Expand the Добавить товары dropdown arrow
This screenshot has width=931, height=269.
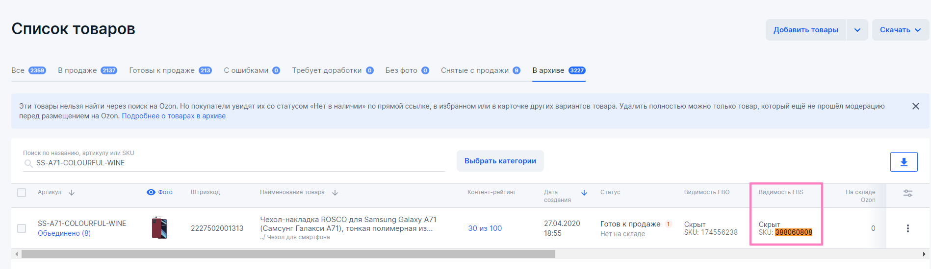(857, 30)
